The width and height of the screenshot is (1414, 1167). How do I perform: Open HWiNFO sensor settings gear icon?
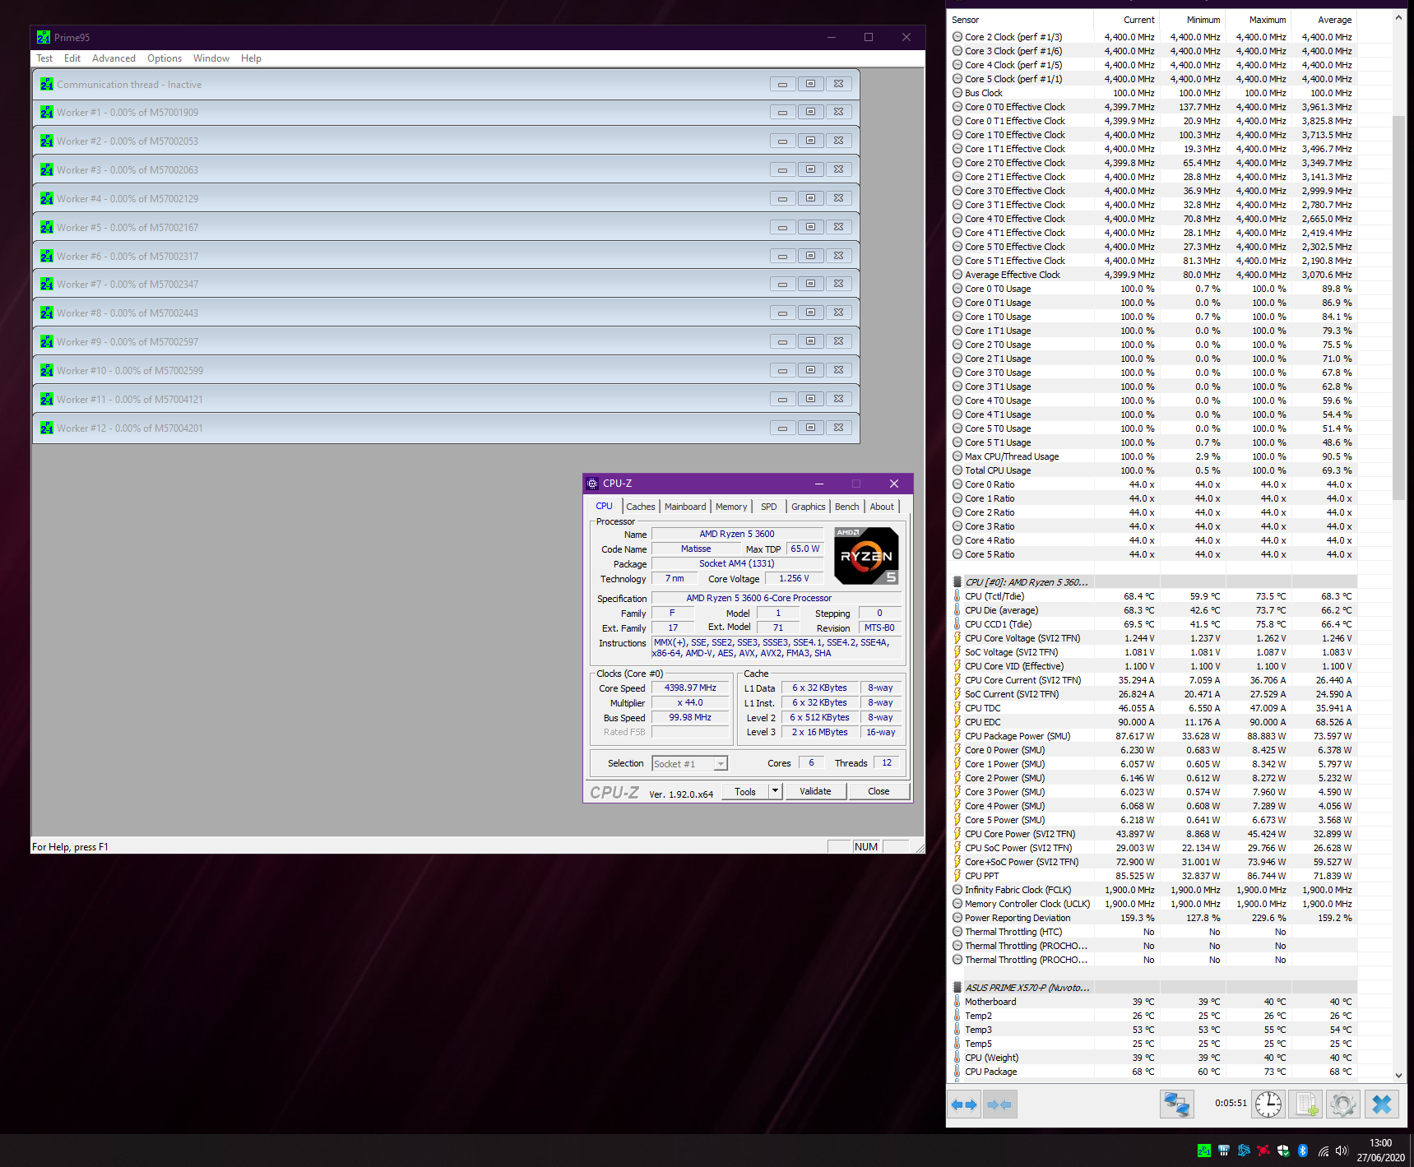coord(1342,1104)
